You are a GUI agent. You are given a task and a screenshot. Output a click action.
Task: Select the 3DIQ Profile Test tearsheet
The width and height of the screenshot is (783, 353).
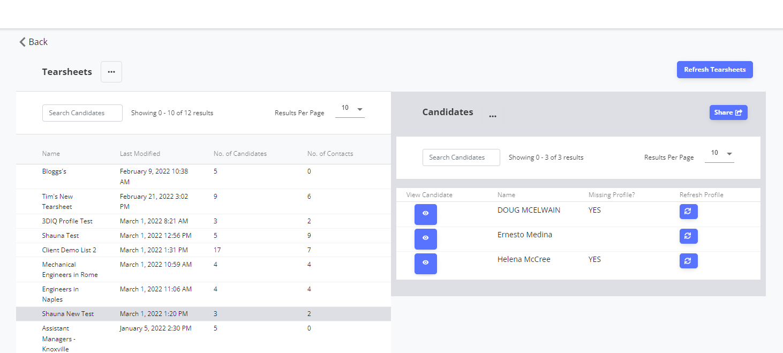pos(204,221)
